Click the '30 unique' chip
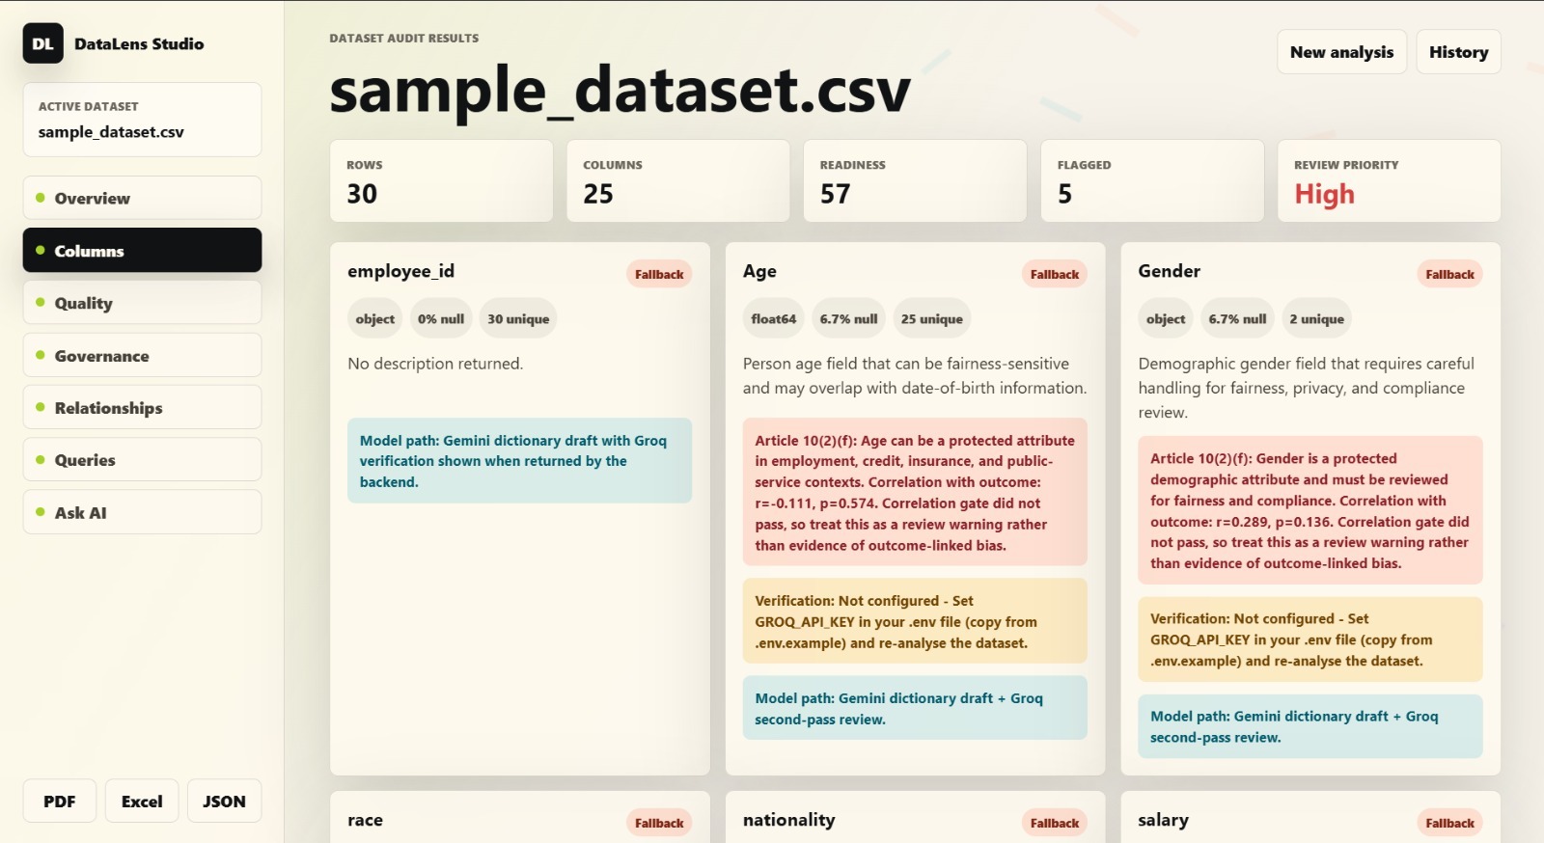The image size is (1544, 843). [518, 319]
